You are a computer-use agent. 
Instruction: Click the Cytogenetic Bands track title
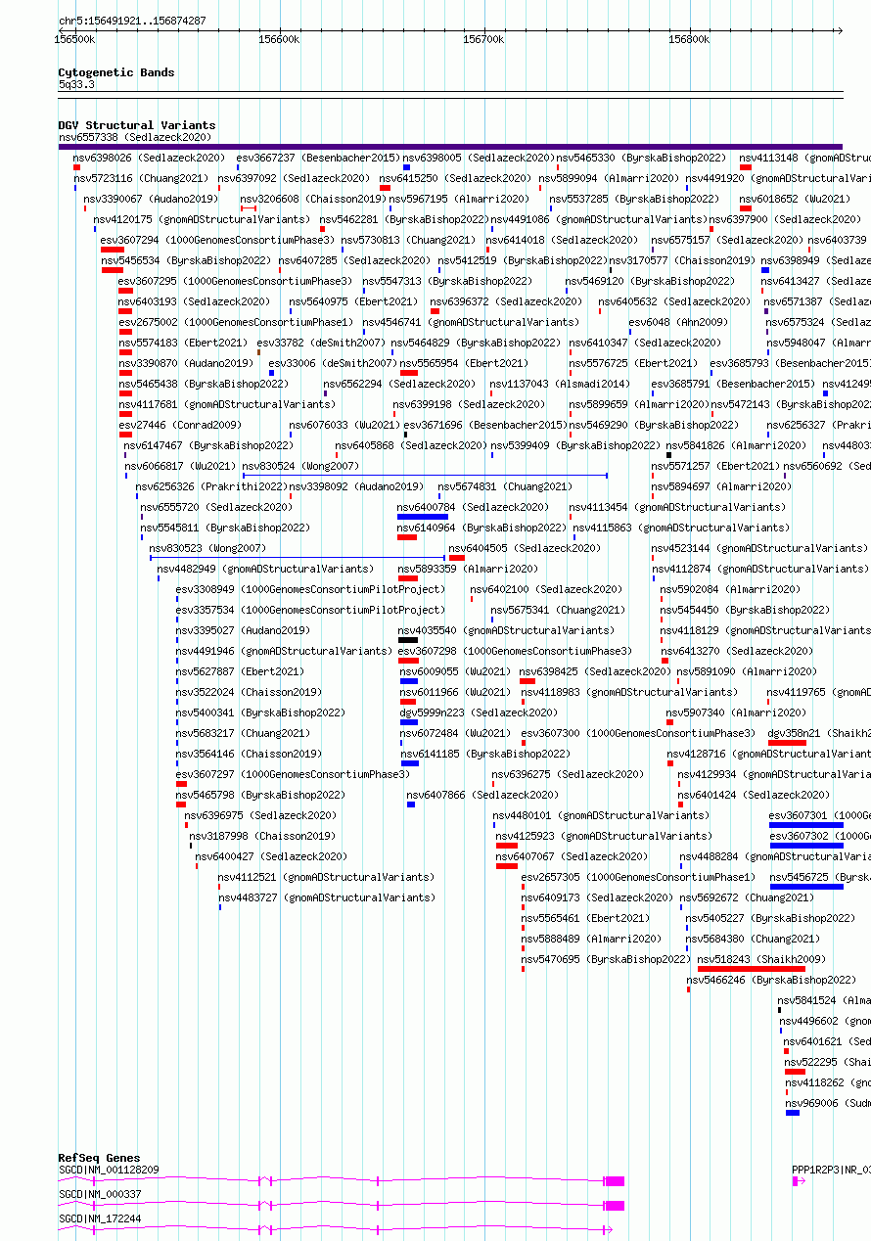(115, 72)
